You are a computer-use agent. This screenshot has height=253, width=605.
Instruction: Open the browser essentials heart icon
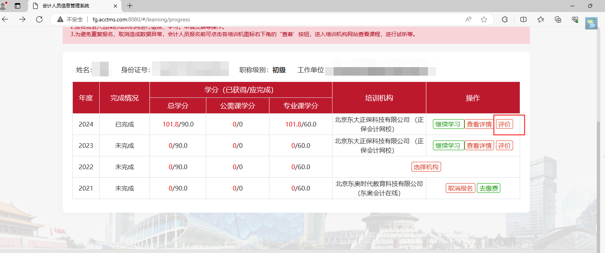[x=575, y=19]
